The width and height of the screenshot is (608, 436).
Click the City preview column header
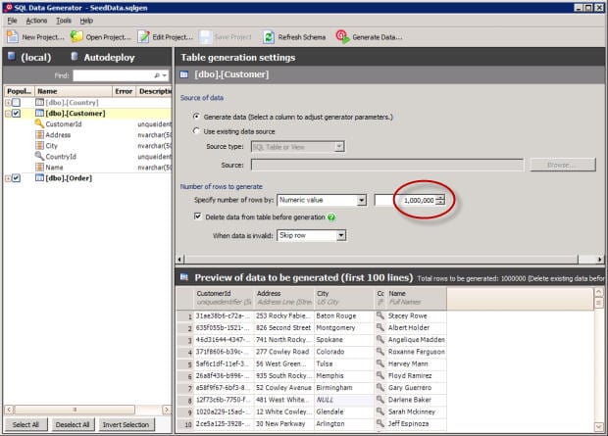[x=343, y=298]
